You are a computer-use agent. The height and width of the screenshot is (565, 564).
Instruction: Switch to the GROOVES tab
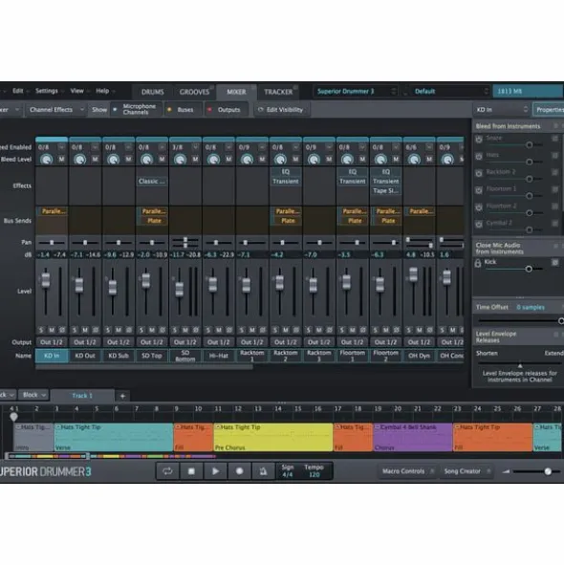coord(194,92)
